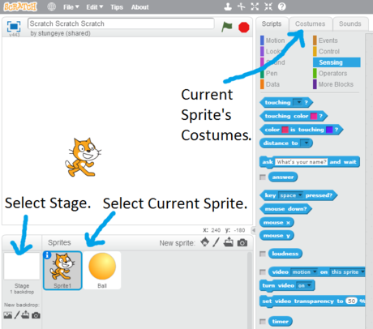
Task: Open the turn video on dropdown
Action: [x=305, y=285]
